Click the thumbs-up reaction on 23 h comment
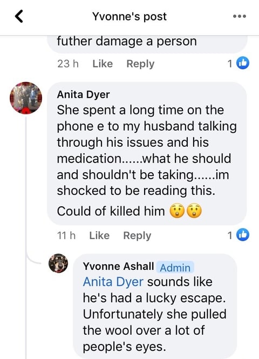This screenshot has height=359, width=259. [x=242, y=63]
